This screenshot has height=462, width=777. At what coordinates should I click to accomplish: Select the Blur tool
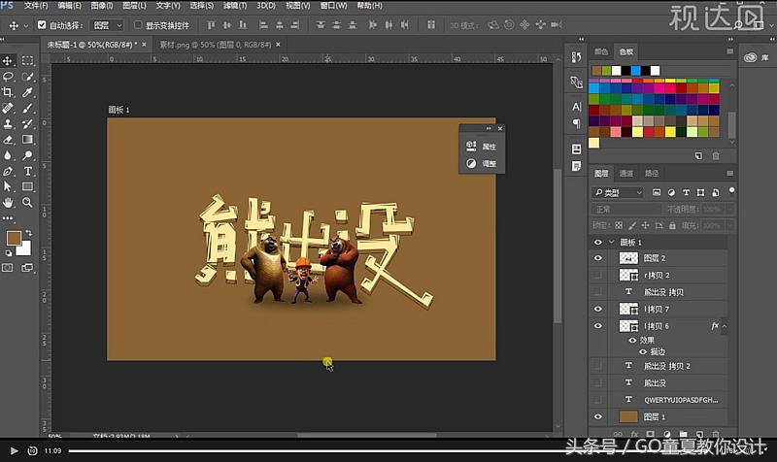8,155
